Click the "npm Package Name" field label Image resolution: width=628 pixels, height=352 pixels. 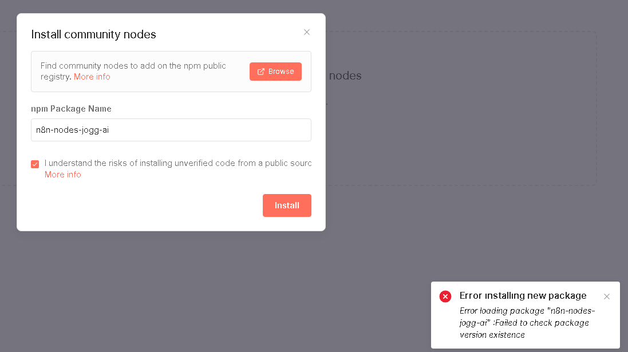(x=71, y=109)
